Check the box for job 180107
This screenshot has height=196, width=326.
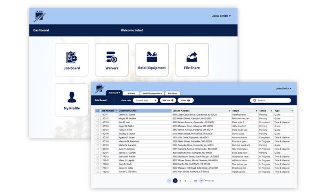(98, 130)
